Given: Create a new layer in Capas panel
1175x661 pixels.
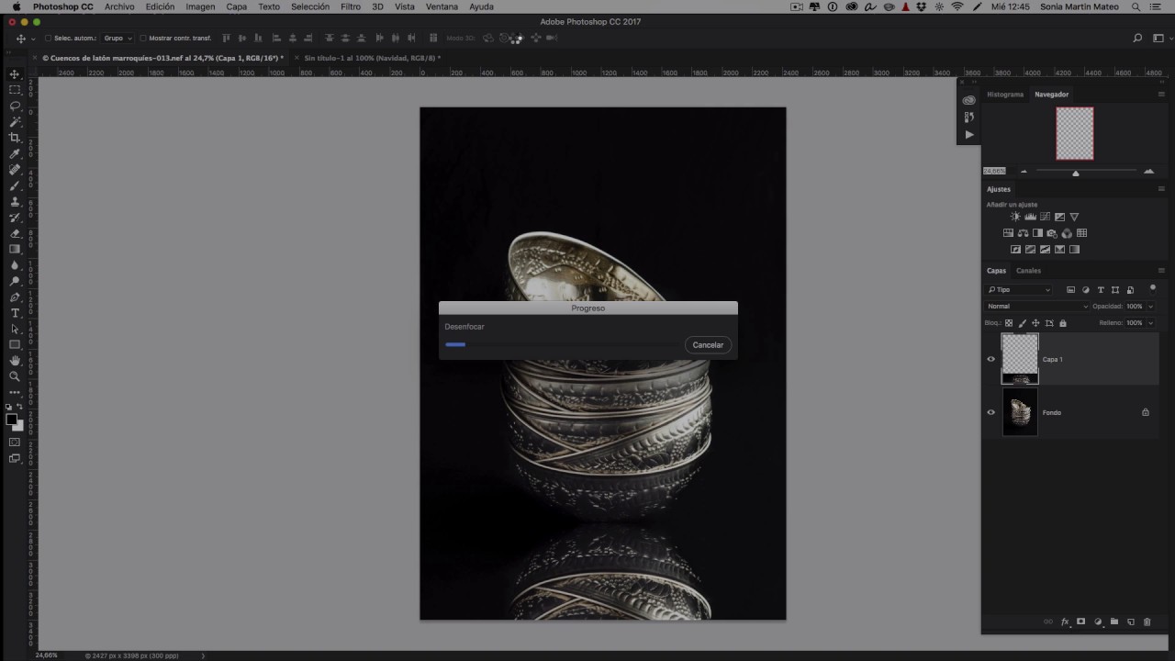Looking at the screenshot, I should click(x=1131, y=622).
